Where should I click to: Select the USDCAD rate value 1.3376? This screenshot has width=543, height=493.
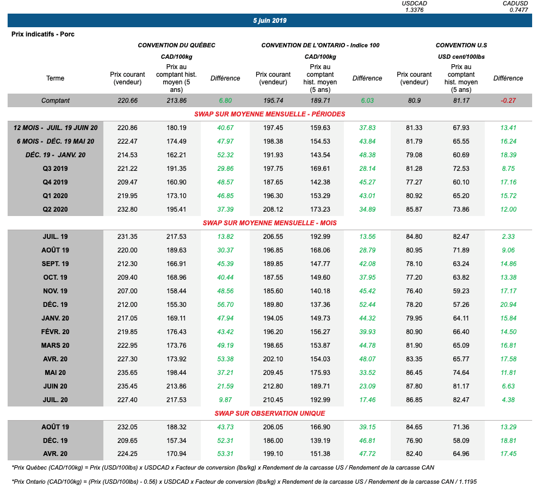pos(415,9)
